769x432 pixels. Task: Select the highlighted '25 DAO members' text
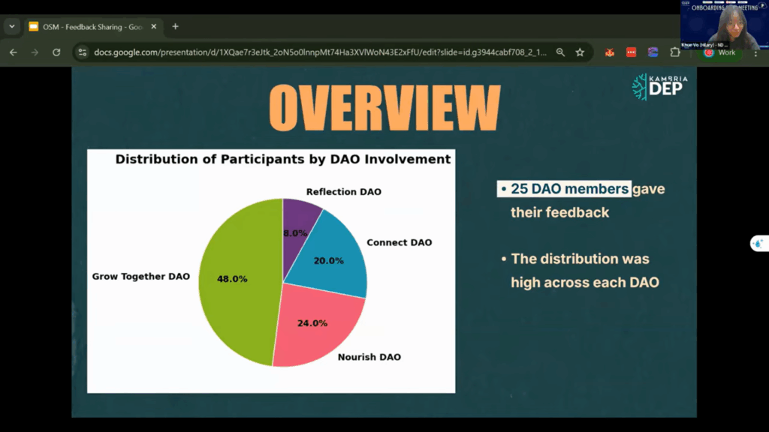[569, 189]
